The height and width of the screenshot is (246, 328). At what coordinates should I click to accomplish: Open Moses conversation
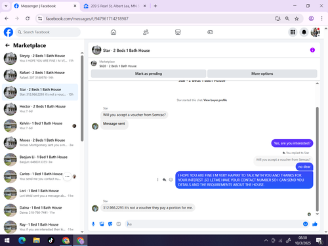[40, 142]
